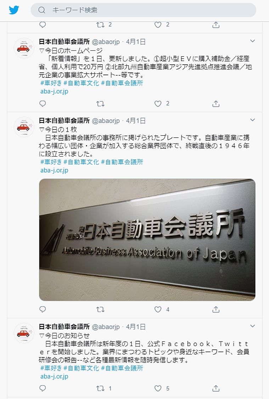Retweet the ▽今日のホームページ tweet
Viewport: 269px width, 399px height.
click(100, 104)
